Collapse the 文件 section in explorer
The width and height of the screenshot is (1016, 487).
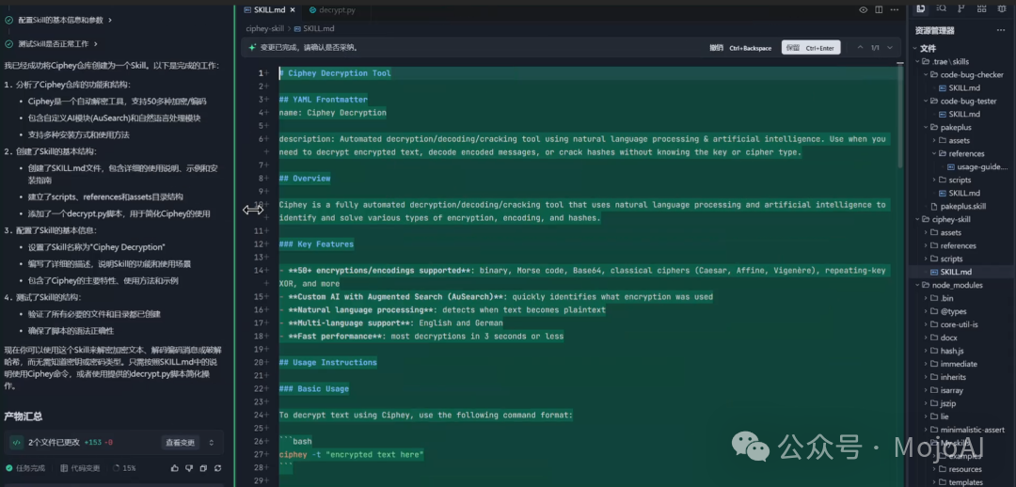915,49
